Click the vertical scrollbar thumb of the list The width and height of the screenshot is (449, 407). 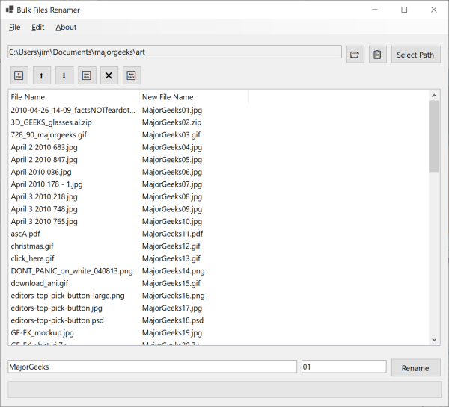434,136
